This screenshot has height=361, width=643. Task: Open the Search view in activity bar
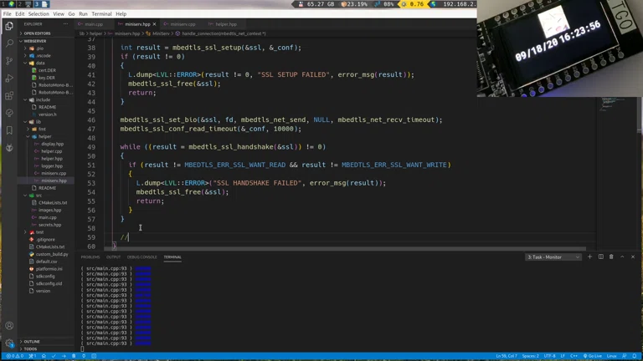(x=9, y=43)
